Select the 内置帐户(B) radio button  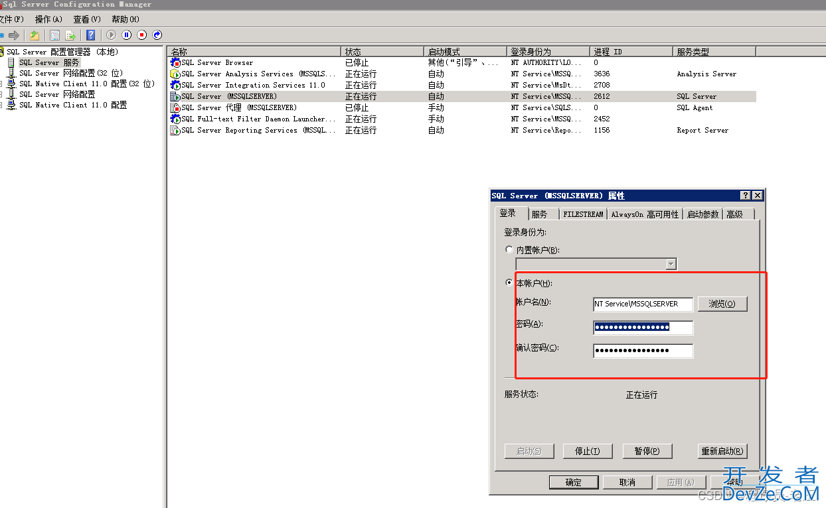pos(509,250)
